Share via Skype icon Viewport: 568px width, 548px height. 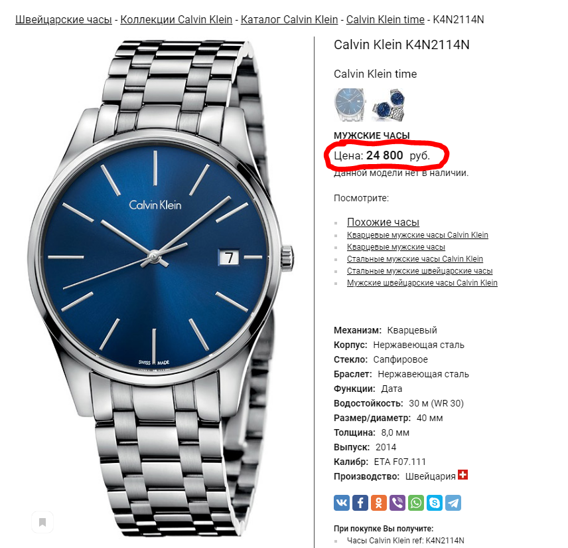click(435, 503)
